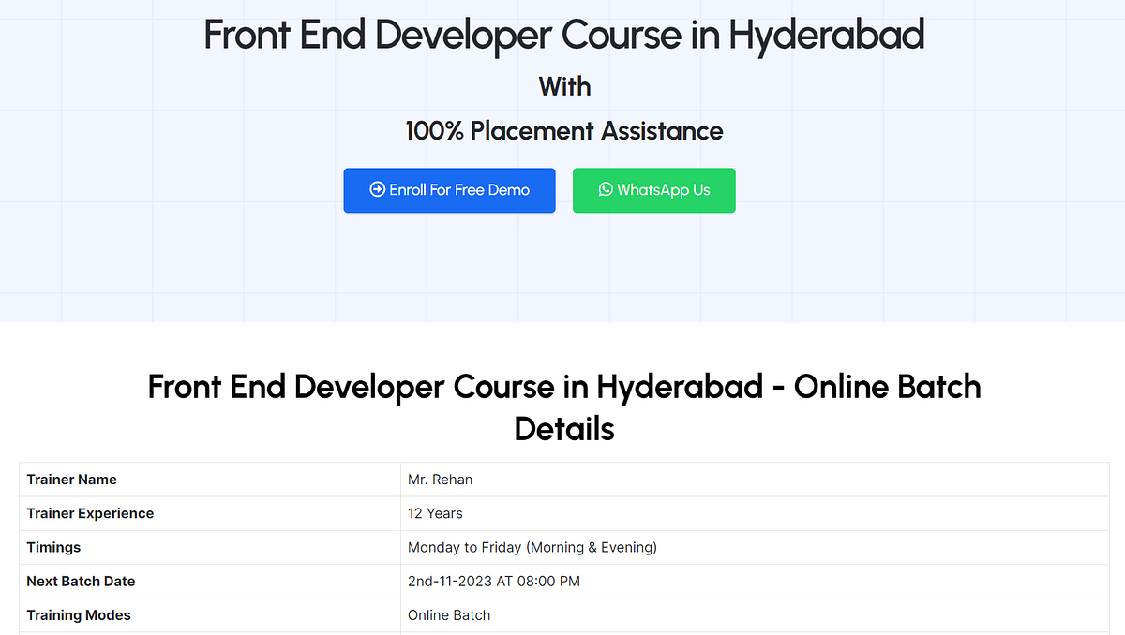Click the Trainer Experience row label
1125x635 pixels.
pos(90,513)
